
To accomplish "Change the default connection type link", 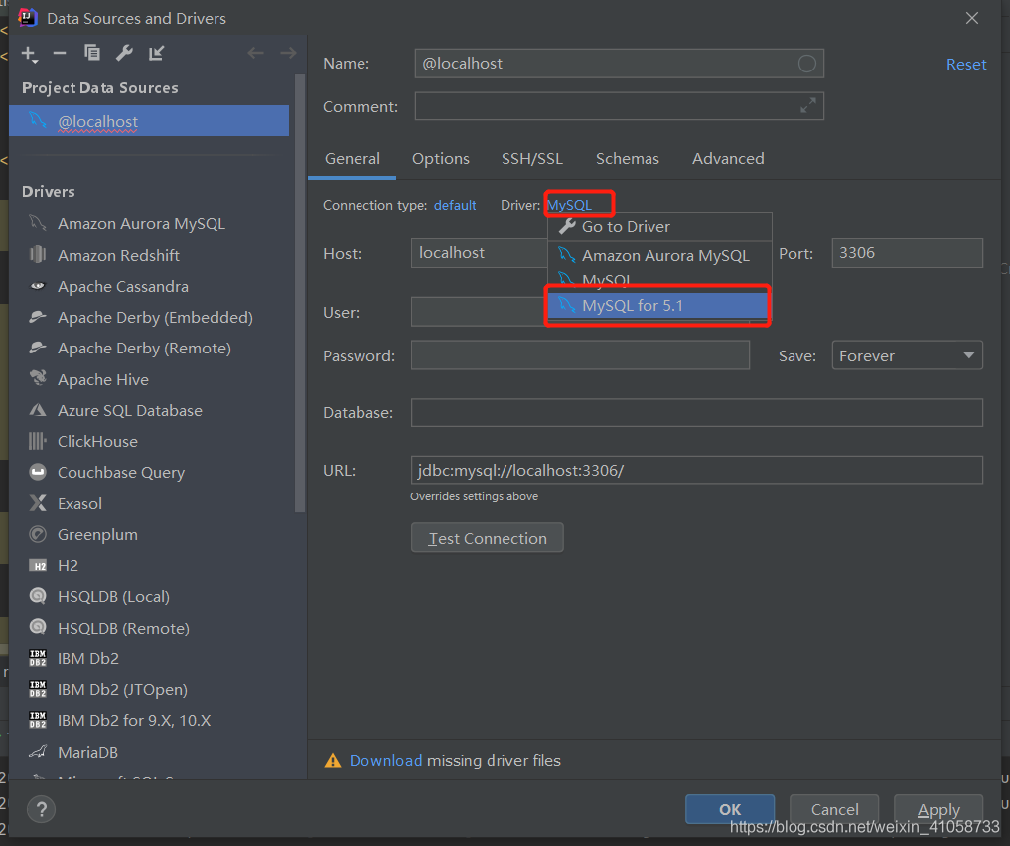I will click(455, 205).
